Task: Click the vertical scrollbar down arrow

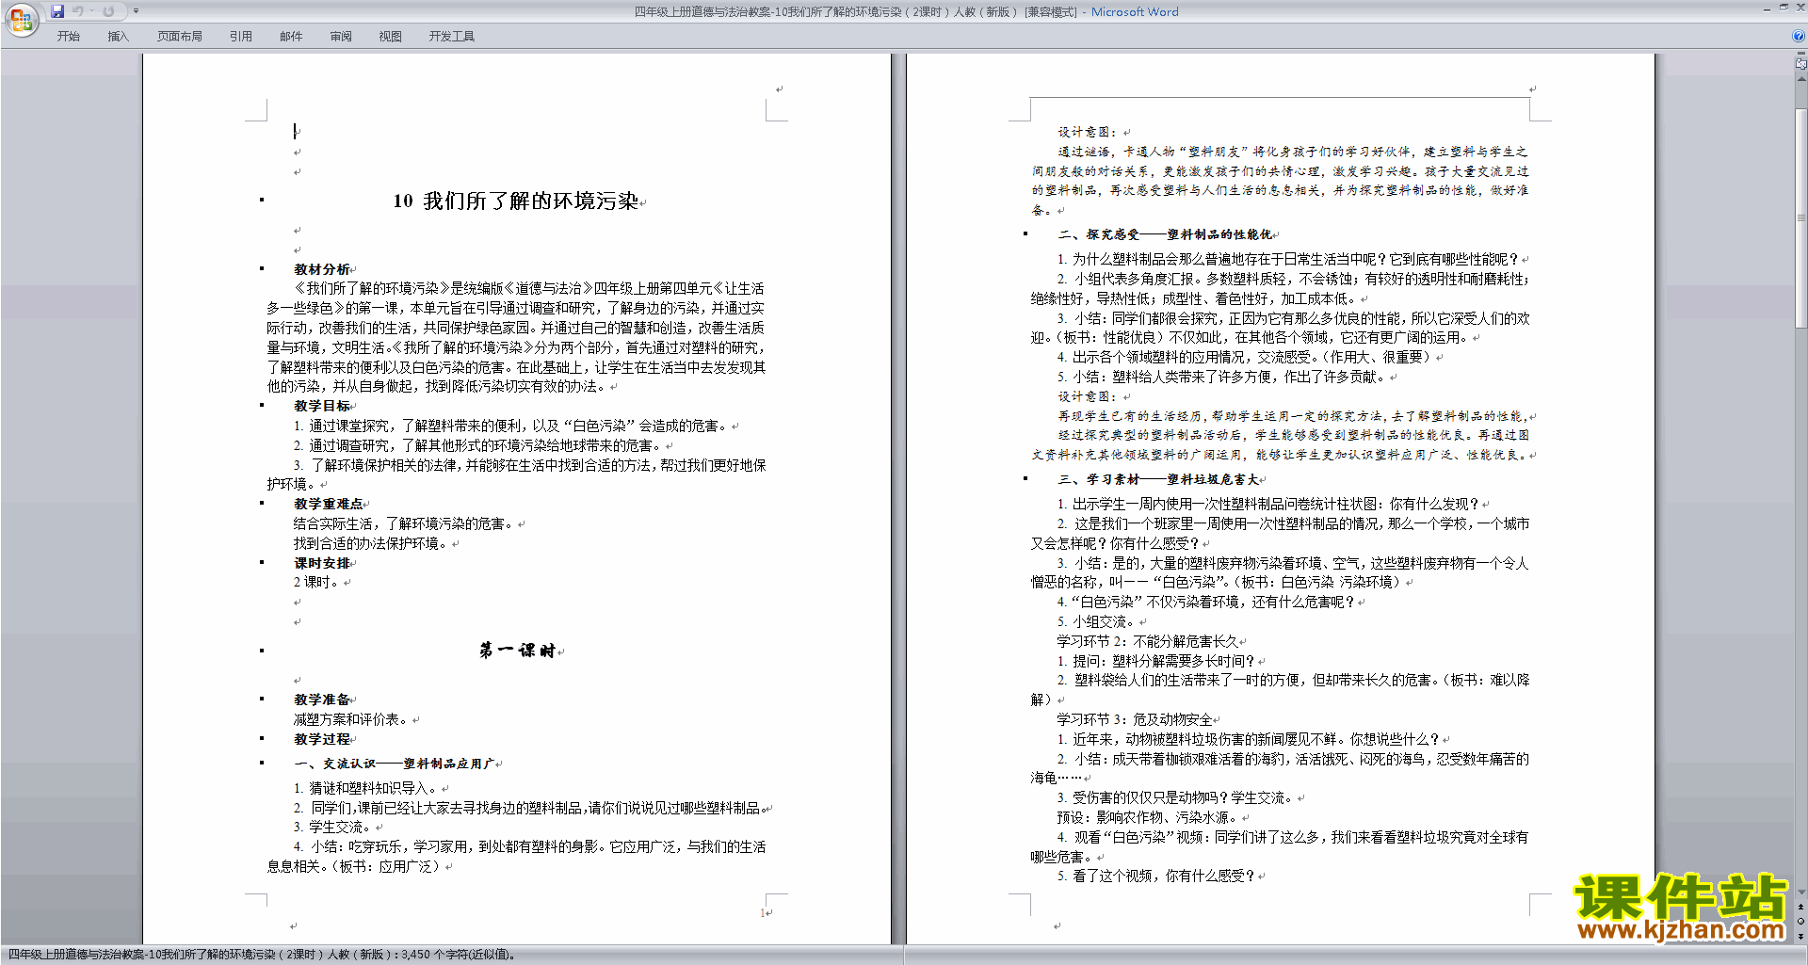Action: (1800, 893)
